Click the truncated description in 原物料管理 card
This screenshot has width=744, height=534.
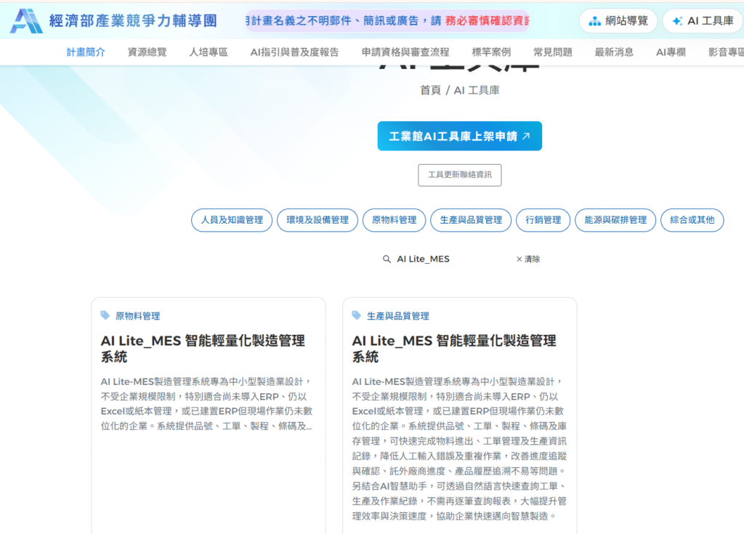pyautogui.click(x=206, y=404)
